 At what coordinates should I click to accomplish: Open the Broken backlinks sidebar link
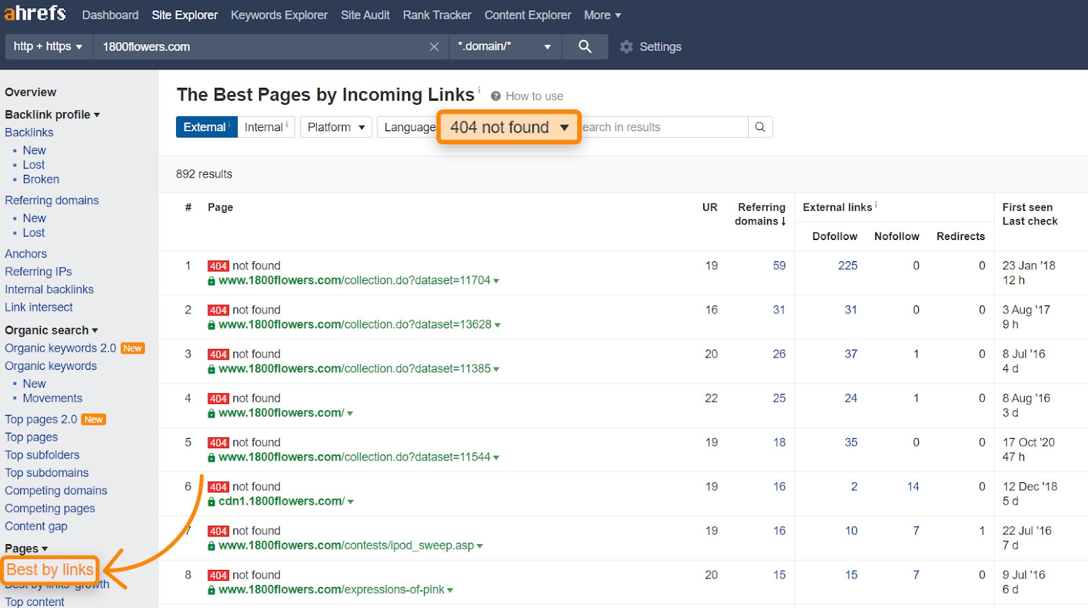coord(41,180)
